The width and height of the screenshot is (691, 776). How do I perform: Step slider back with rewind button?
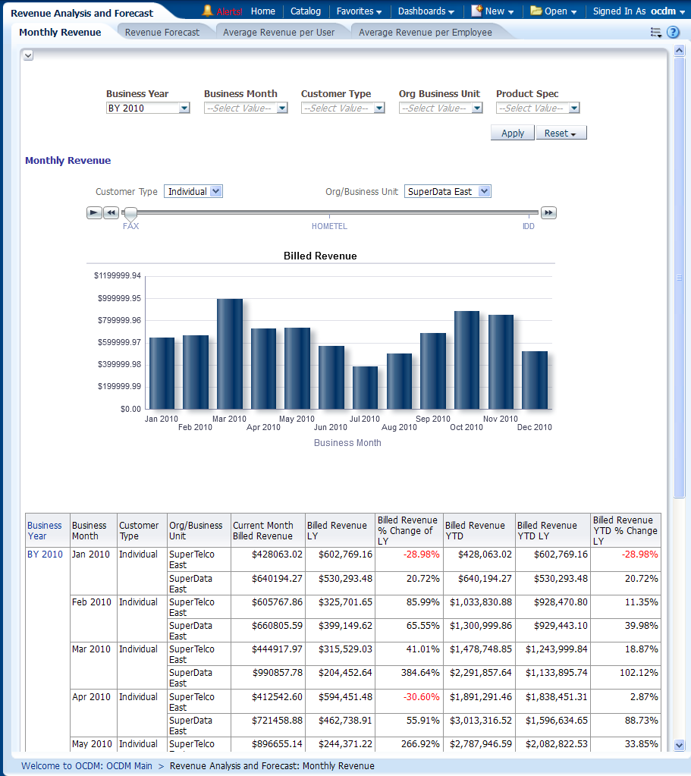point(111,213)
